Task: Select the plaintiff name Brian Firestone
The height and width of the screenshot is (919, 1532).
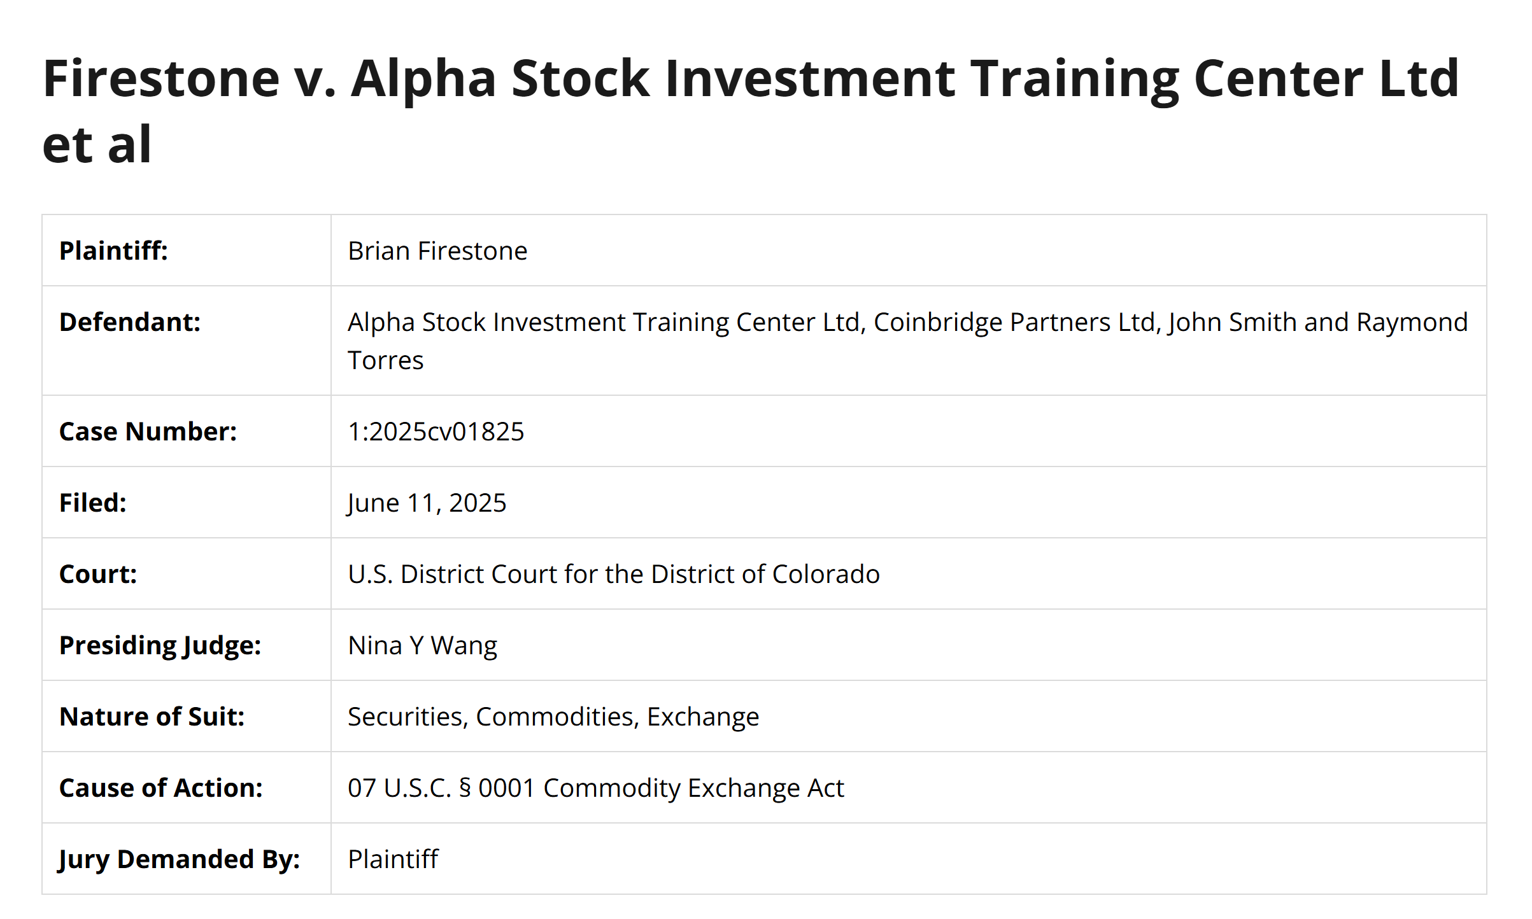Action: click(x=437, y=251)
